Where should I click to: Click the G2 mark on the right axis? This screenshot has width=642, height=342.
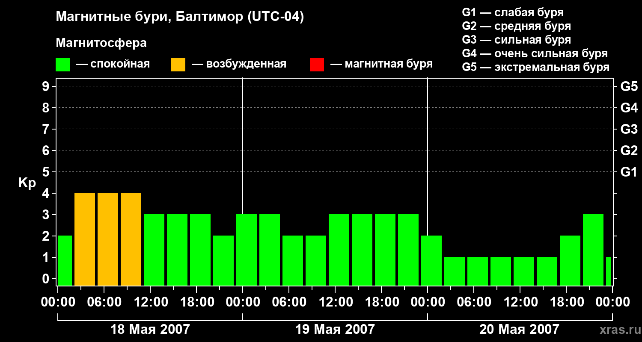[x=629, y=150]
